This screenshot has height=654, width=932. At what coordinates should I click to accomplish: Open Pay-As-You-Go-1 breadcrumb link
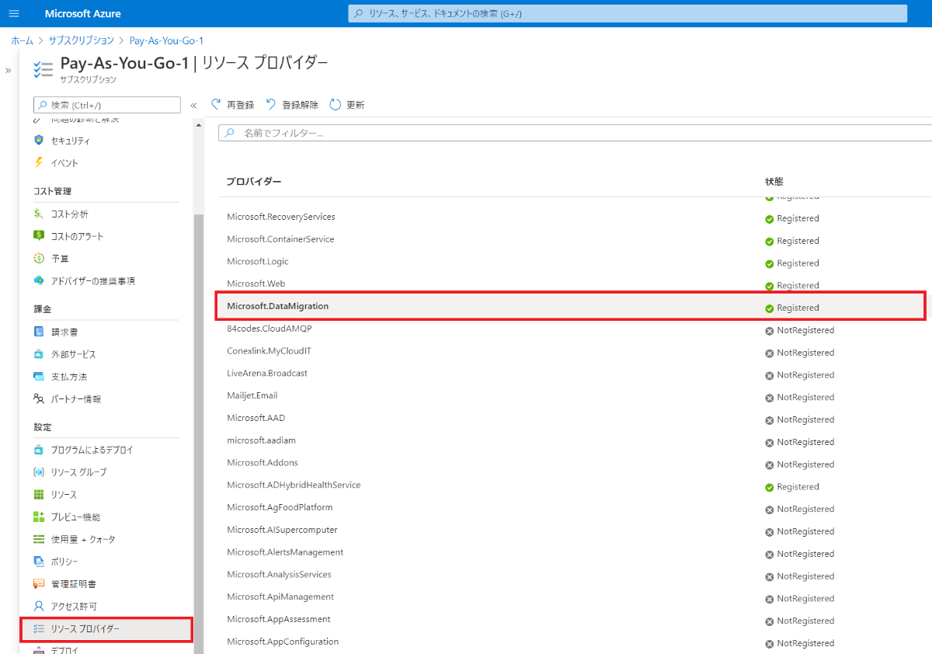[166, 40]
